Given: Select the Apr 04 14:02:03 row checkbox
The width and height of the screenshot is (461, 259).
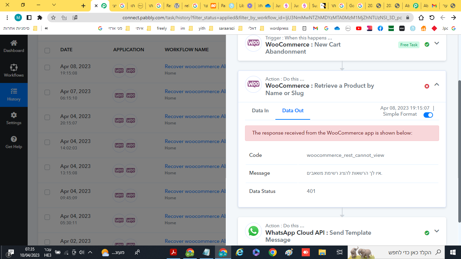Looking at the screenshot, I should point(47,142).
